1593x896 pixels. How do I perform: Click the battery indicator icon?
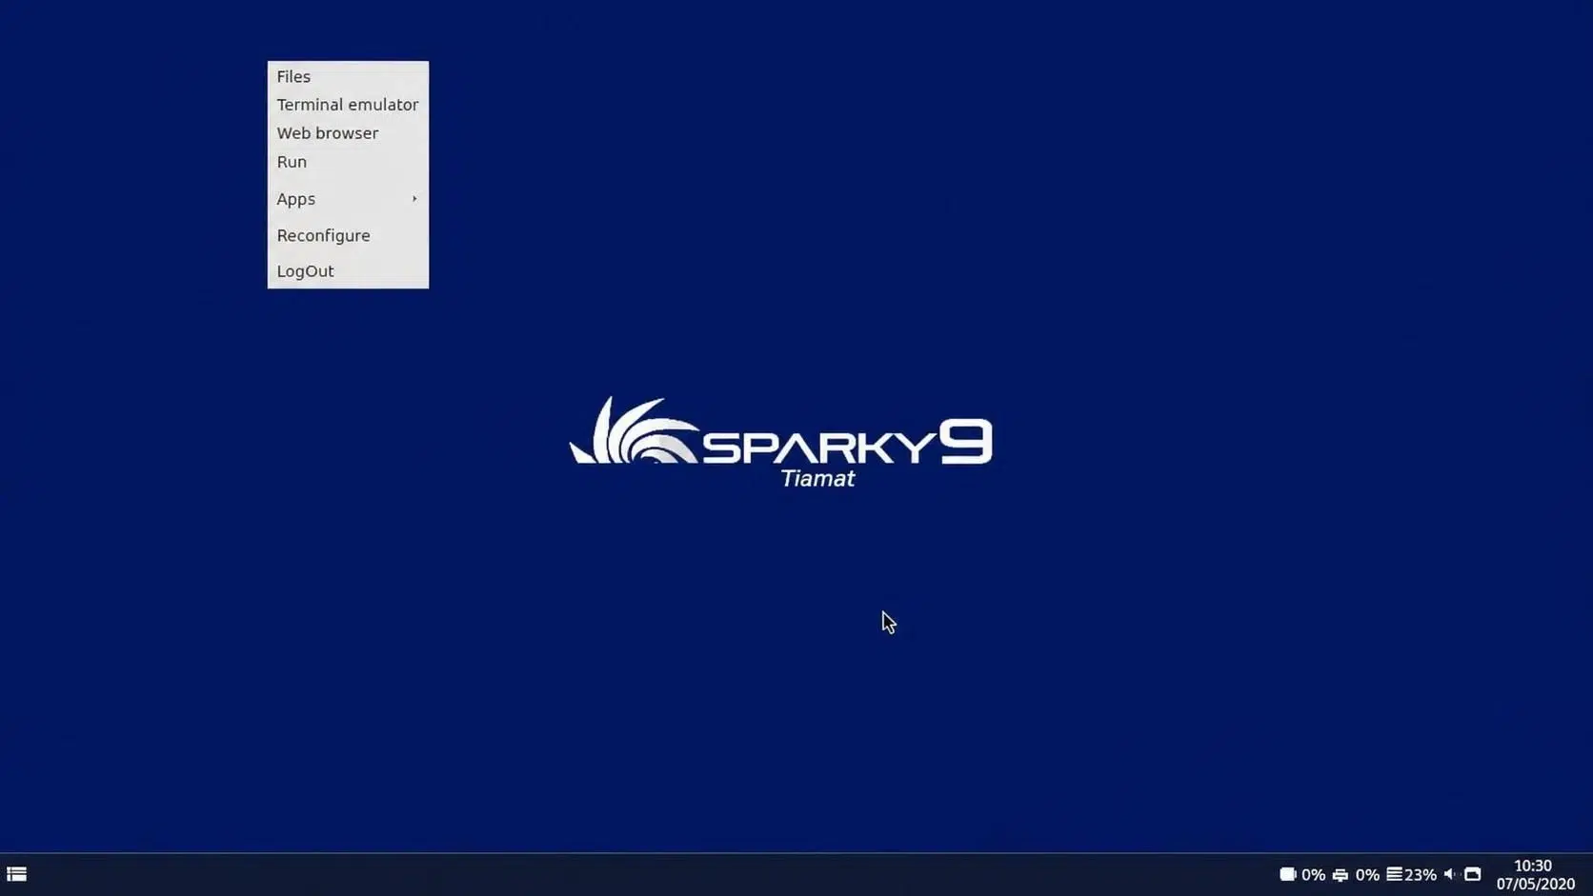coord(1287,874)
